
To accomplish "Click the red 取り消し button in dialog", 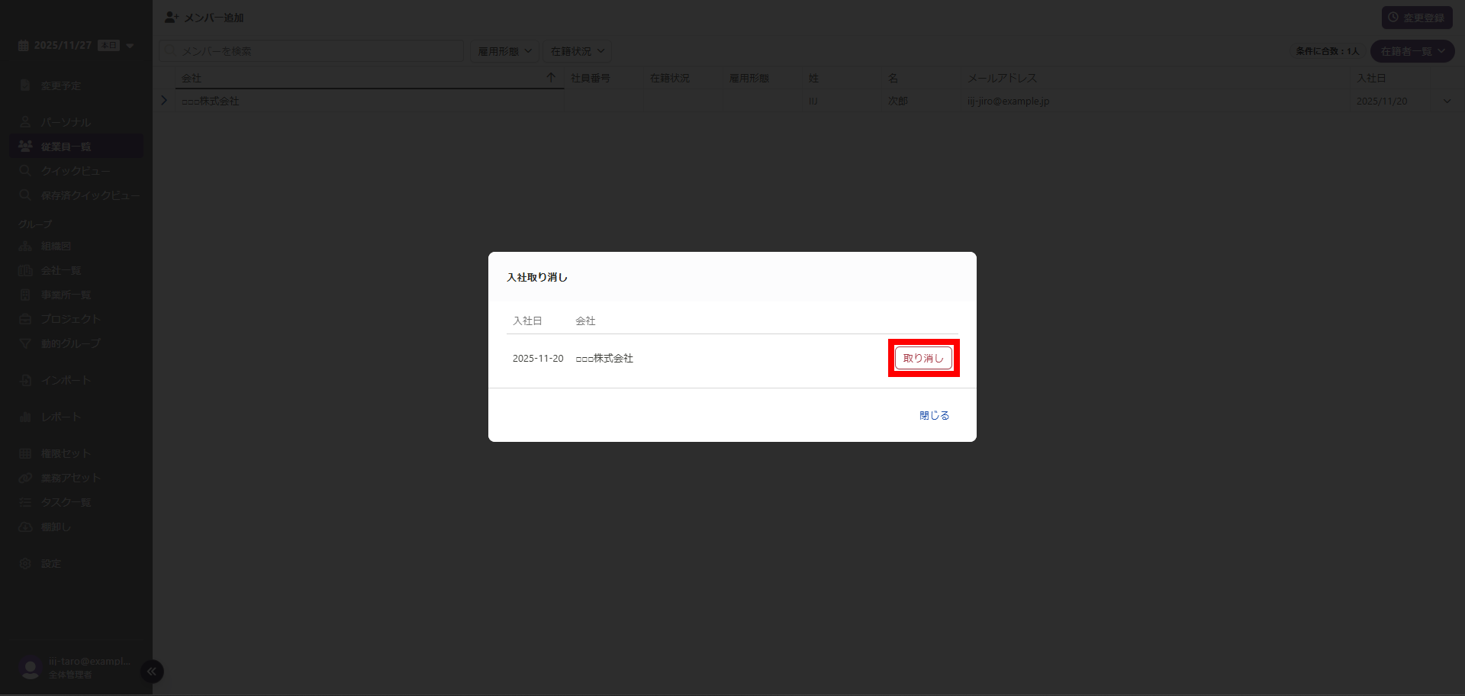I will 923,358.
